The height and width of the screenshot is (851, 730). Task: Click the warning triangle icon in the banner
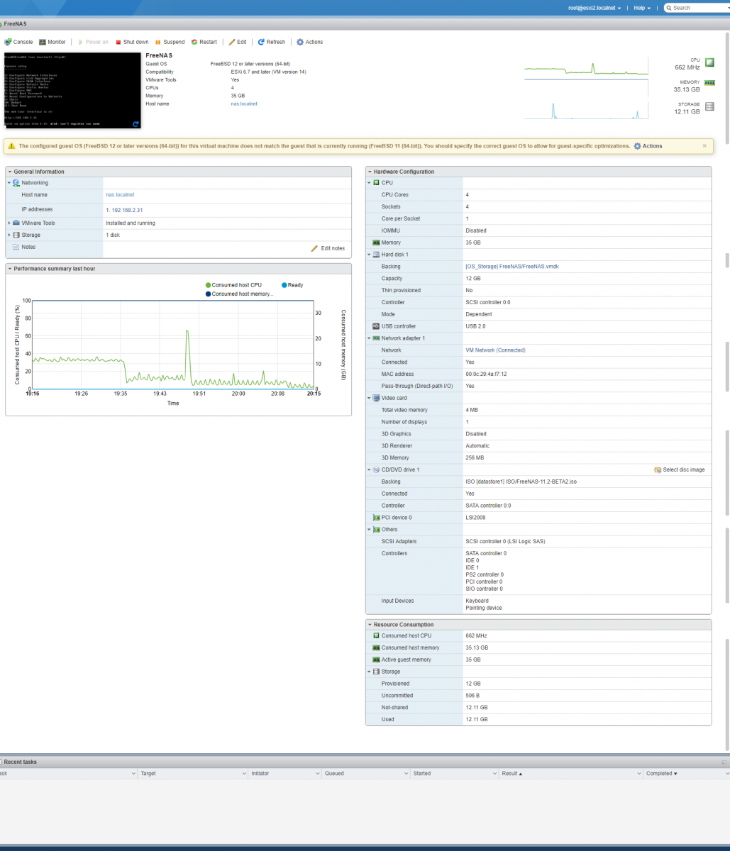coord(11,146)
